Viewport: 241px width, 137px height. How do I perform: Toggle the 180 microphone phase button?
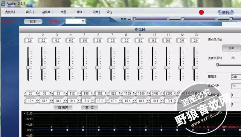tap(231, 48)
